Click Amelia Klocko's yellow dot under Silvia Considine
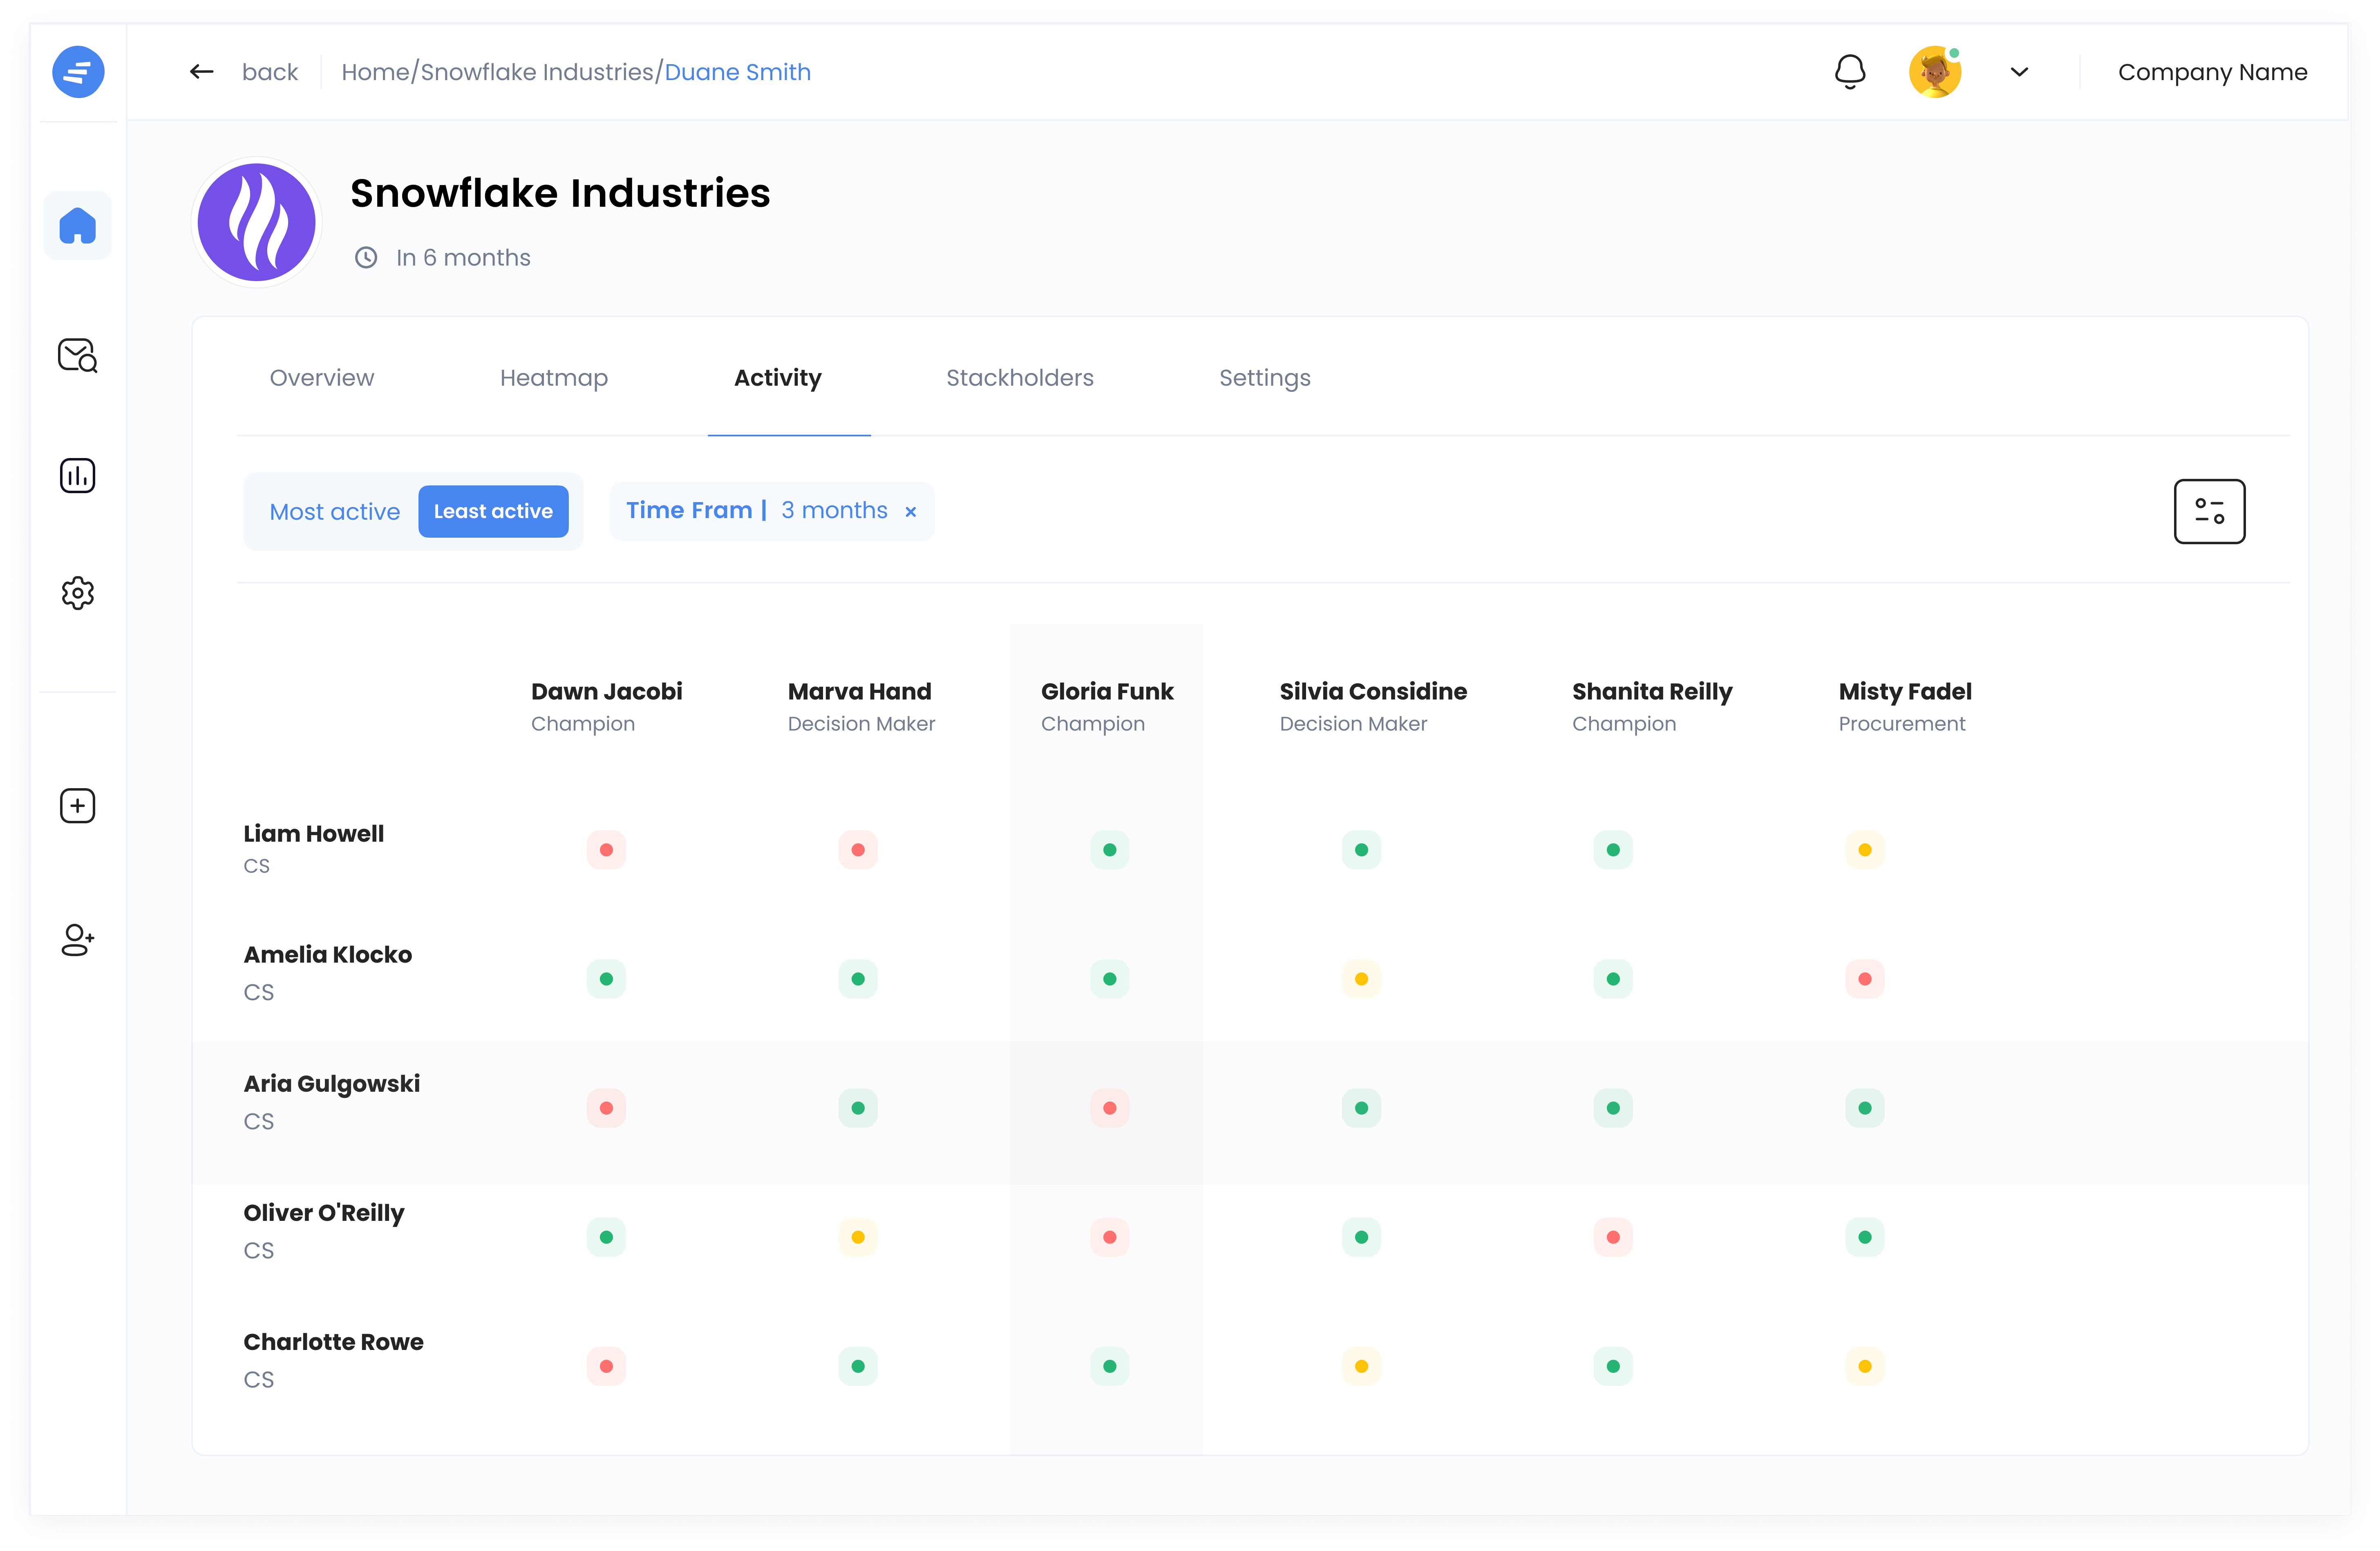Image resolution: width=2380 pixels, height=1551 pixels. tap(1361, 979)
